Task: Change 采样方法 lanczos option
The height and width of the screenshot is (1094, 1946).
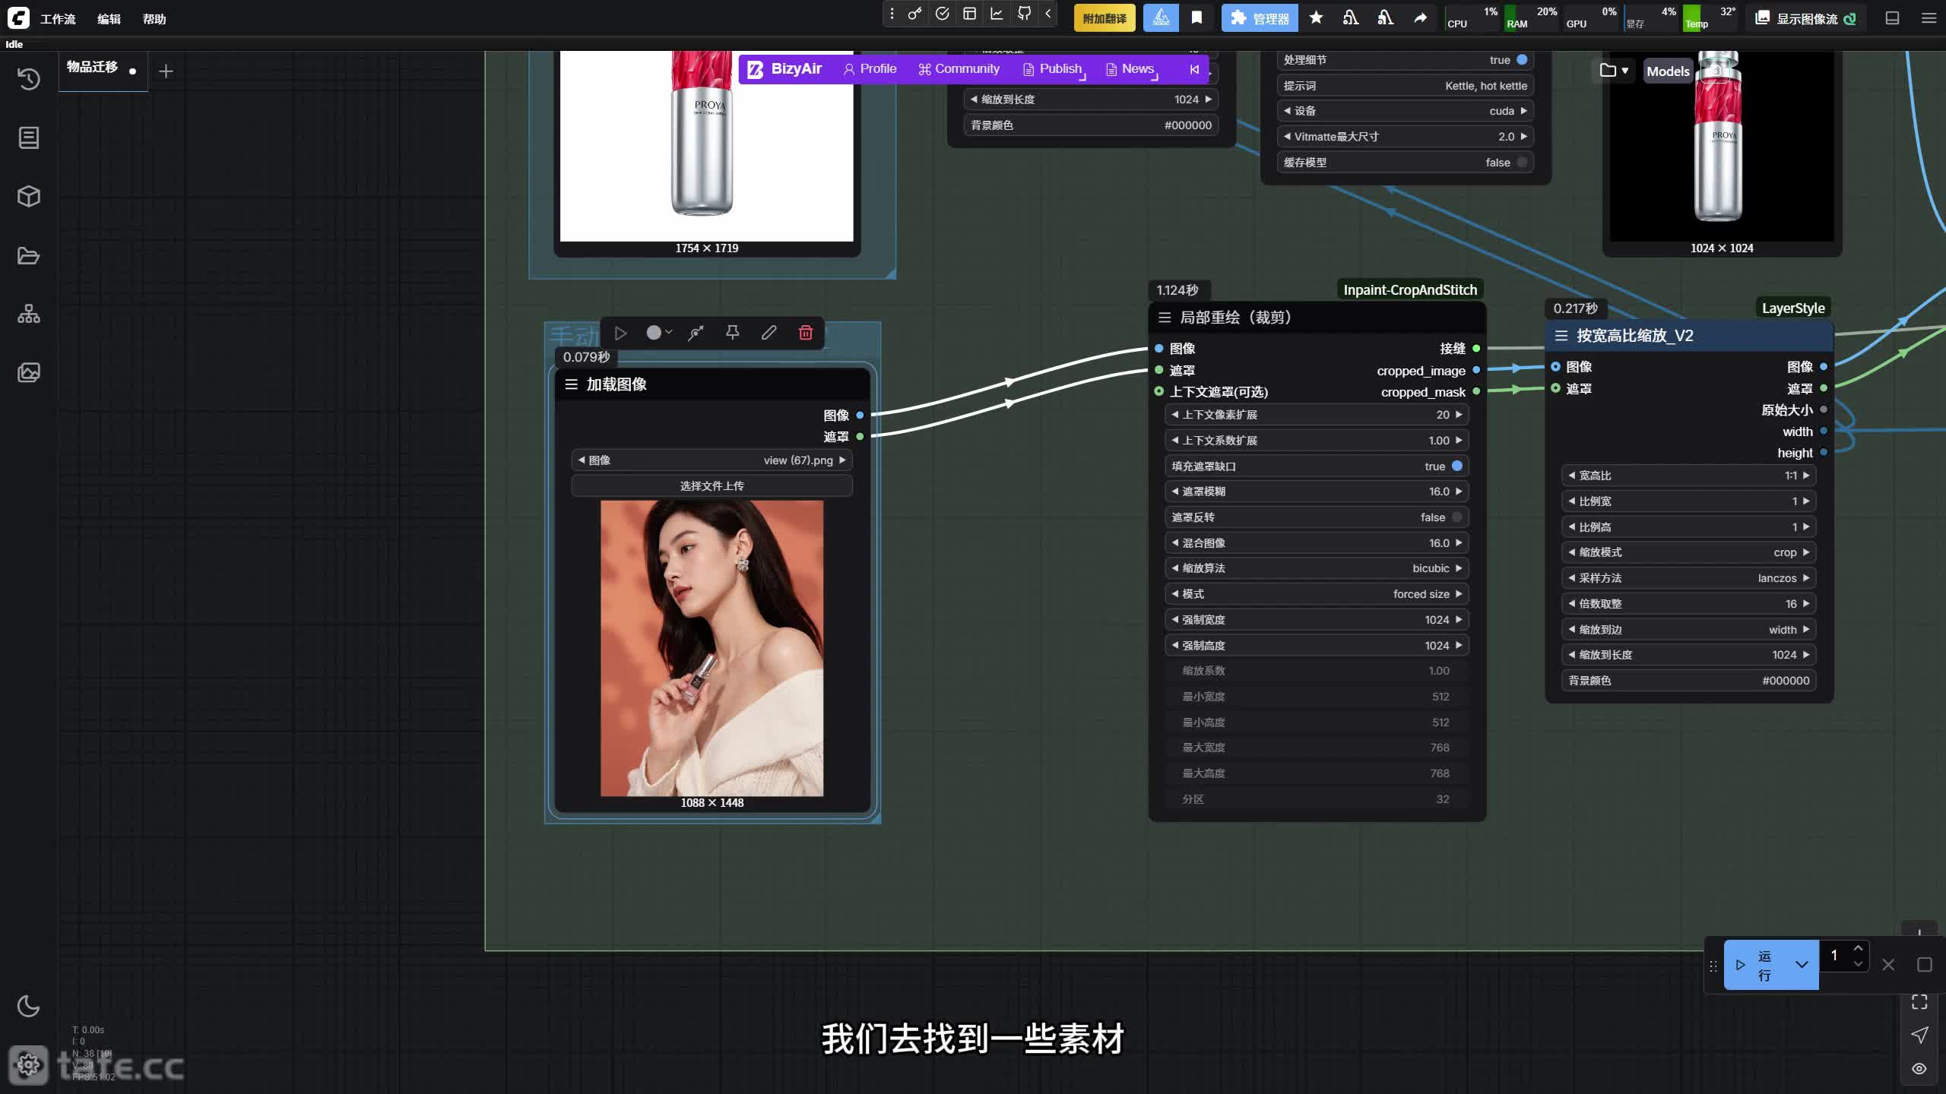Action: (x=1689, y=578)
